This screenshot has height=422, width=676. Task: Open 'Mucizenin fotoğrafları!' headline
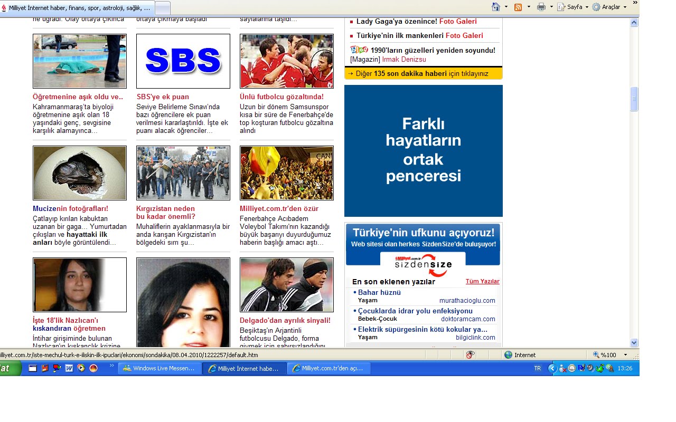[x=70, y=209]
